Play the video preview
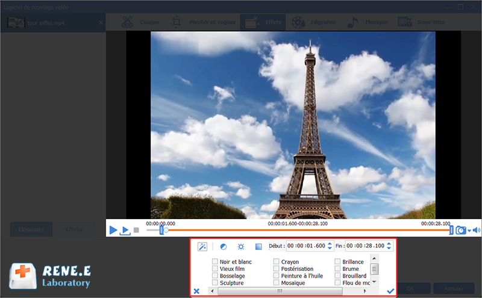The image size is (482, 298). (113, 230)
